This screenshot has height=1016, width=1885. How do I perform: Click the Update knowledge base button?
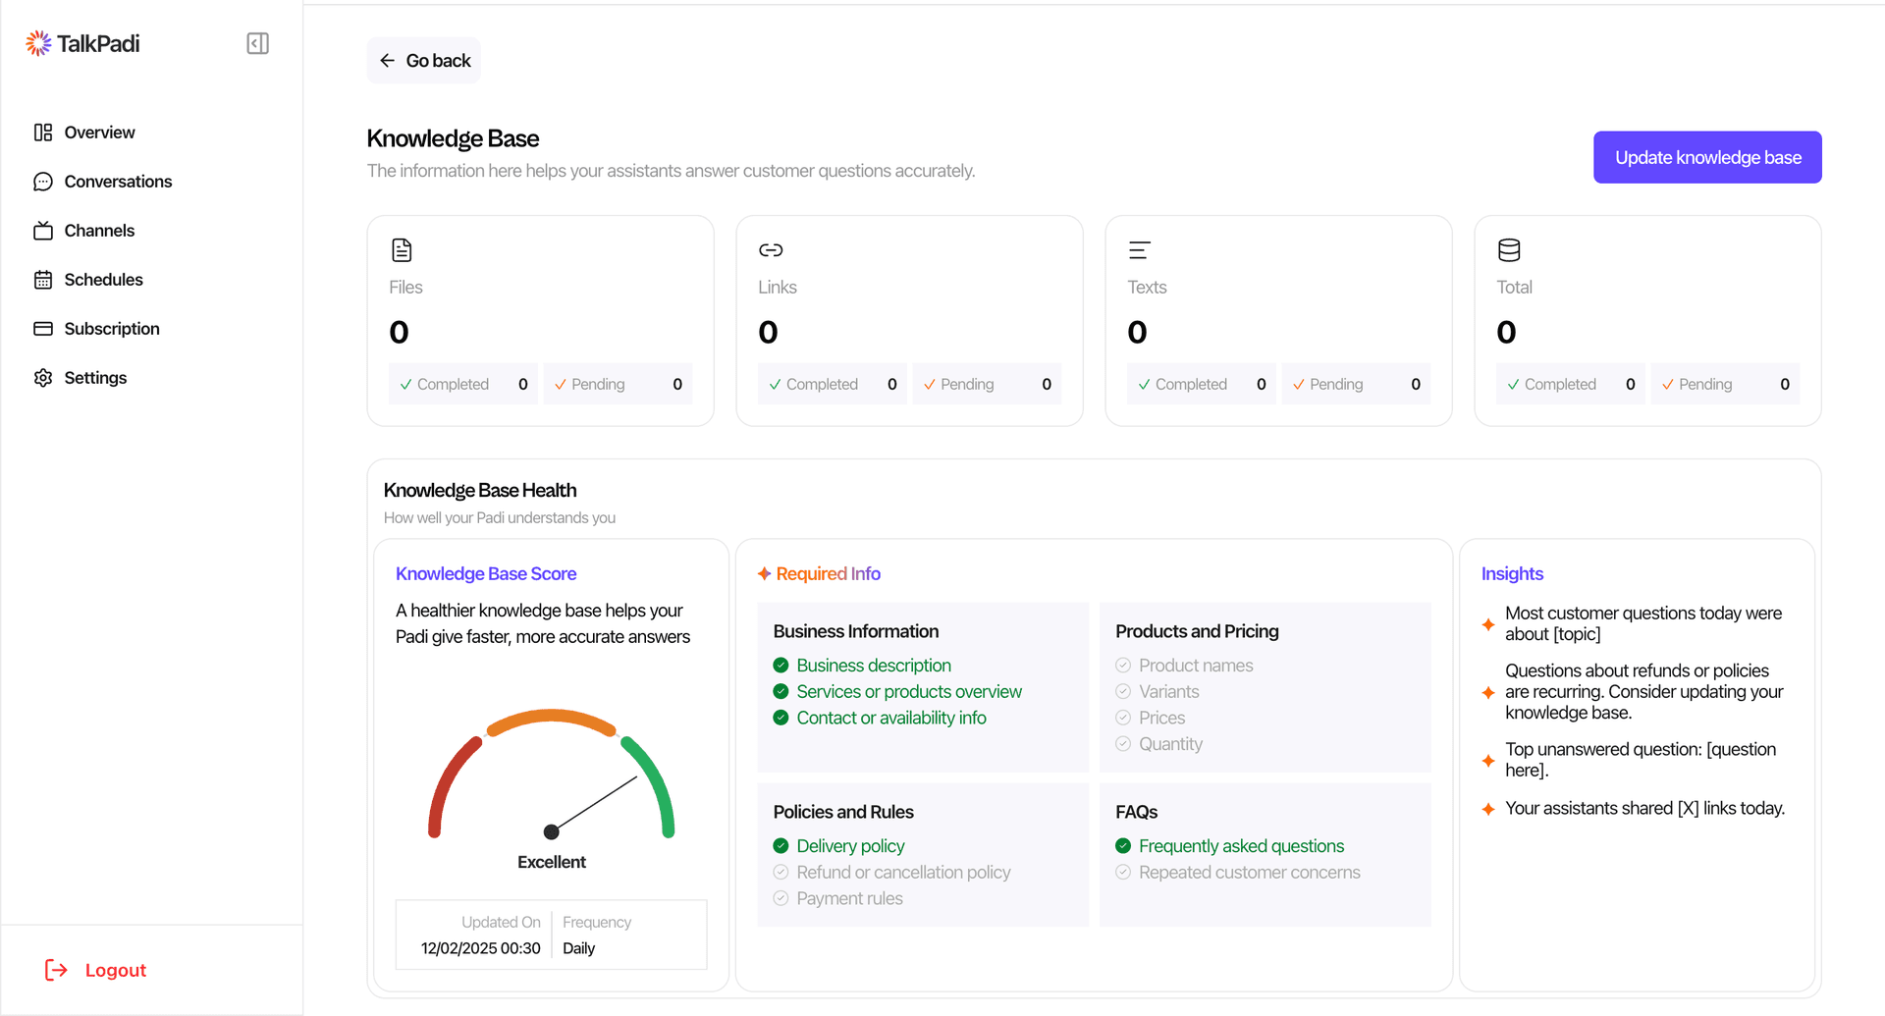click(1707, 157)
